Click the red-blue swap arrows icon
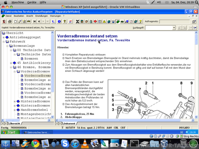The width and height of the screenshot is (199, 149). pos(70,21)
